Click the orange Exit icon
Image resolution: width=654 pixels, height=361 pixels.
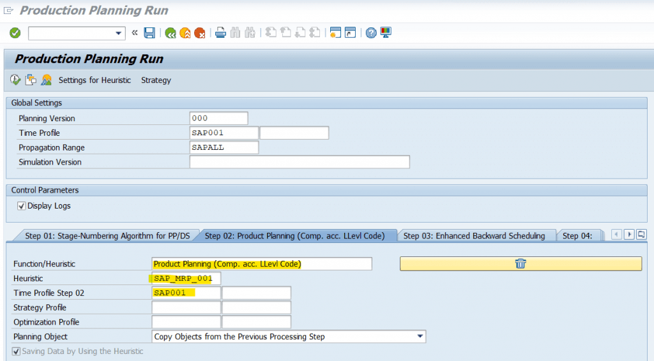tap(185, 33)
